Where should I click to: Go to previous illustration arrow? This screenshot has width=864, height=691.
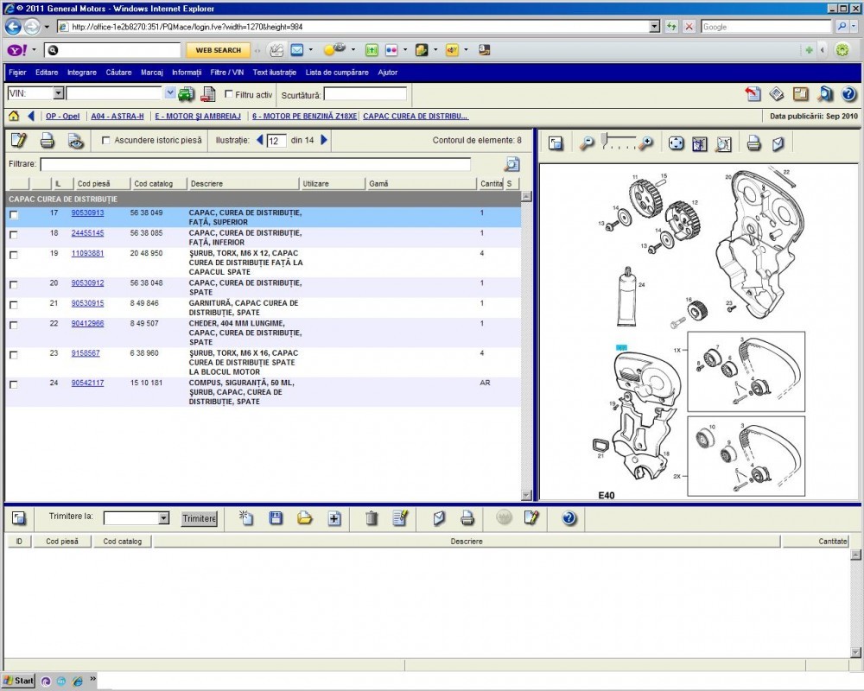[259, 140]
